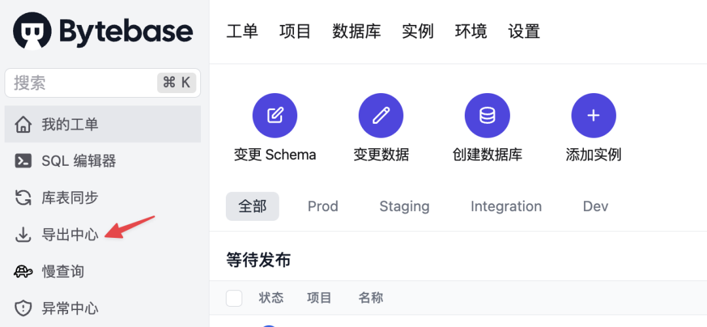Image resolution: width=707 pixels, height=327 pixels.
Task: Click the 库表同步 sync icon
Action: point(24,197)
